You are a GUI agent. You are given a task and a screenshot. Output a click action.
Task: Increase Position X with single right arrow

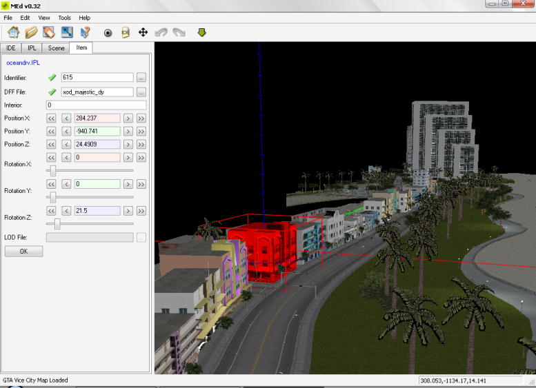click(128, 119)
